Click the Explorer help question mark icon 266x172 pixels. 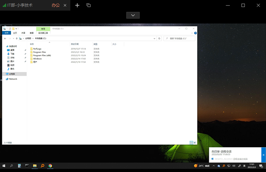(195, 33)
